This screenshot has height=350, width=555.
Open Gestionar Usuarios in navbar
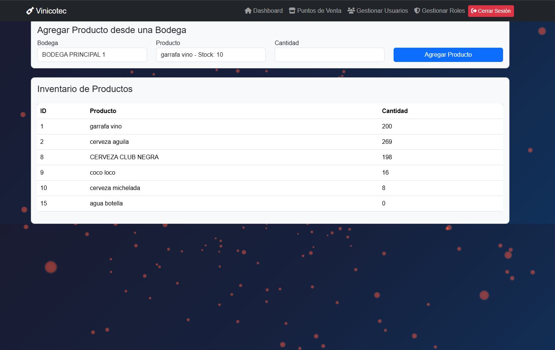tap(378, 11)
